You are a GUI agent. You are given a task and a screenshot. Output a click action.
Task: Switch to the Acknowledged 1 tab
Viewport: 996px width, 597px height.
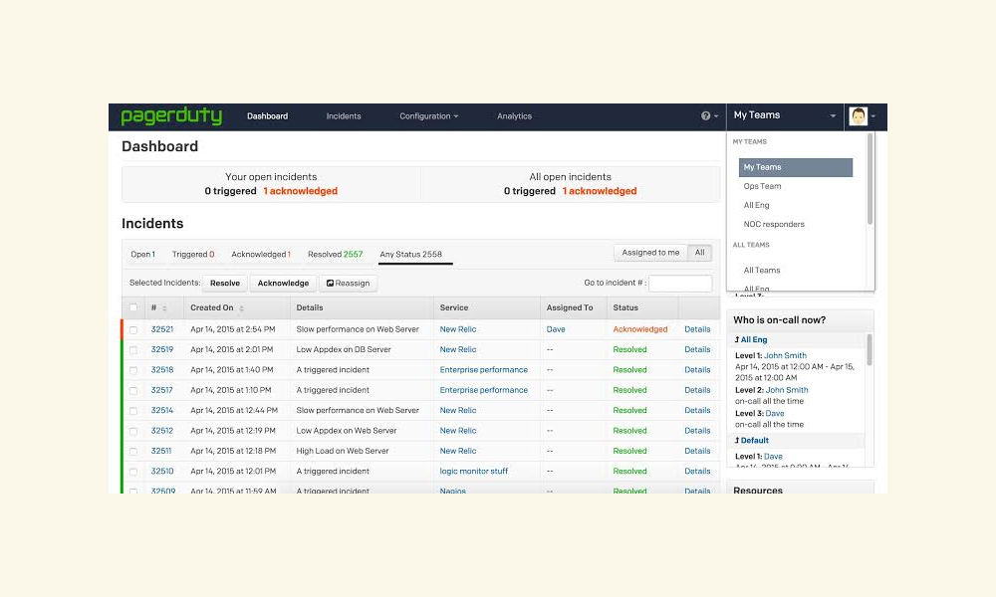pyautogui.click(x=261, y=254)
